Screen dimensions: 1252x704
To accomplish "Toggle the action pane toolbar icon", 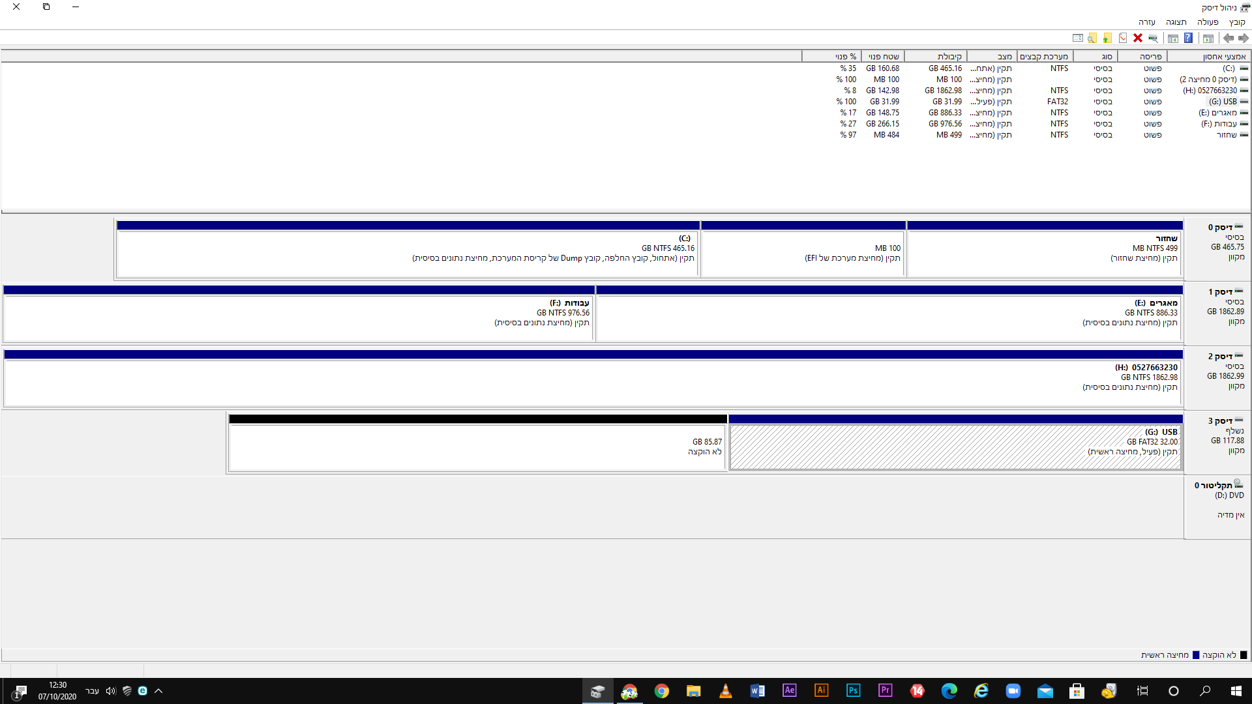I will tap(1172, 38).
